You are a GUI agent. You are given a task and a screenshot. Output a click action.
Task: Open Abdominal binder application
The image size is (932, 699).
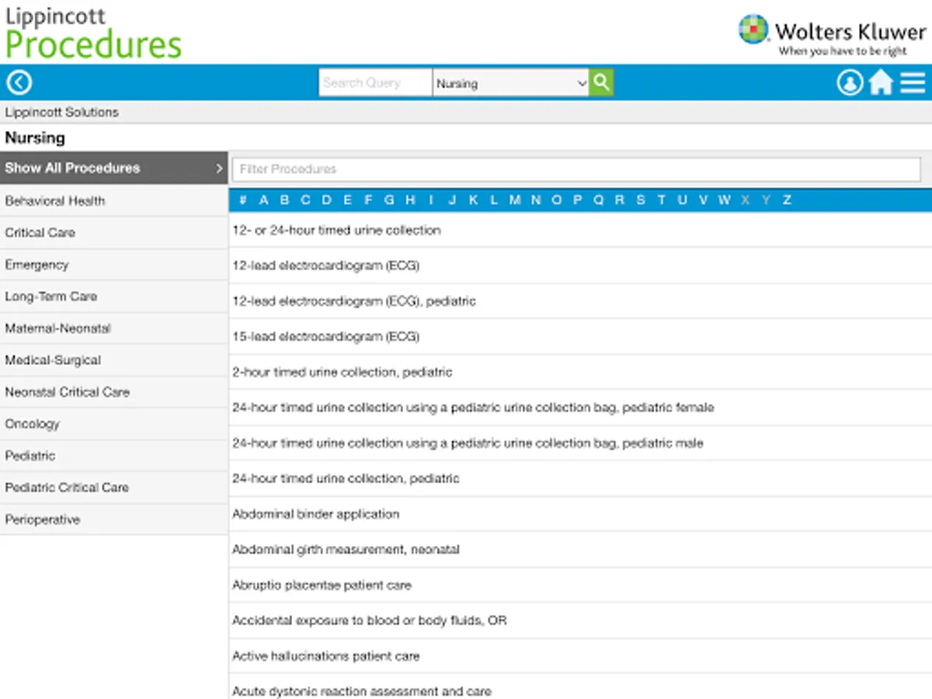580,513
